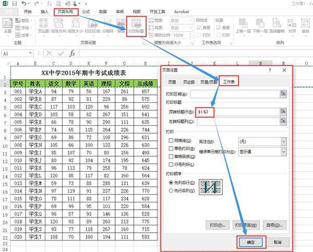Click the Cancel (取消) button
This screenshot has width=313, height=252.
(278, 242)
